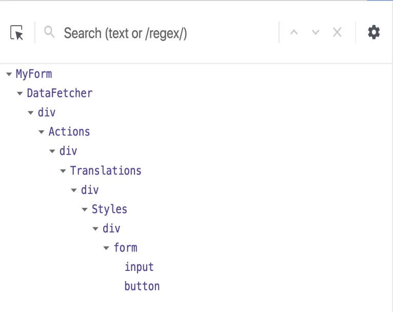Screen dimensions: 393x312
Task: Clear search with the X icon
Action: coord(337,33)
